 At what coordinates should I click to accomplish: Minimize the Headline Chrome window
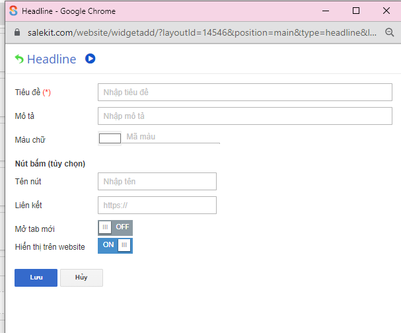pos(325,11)
